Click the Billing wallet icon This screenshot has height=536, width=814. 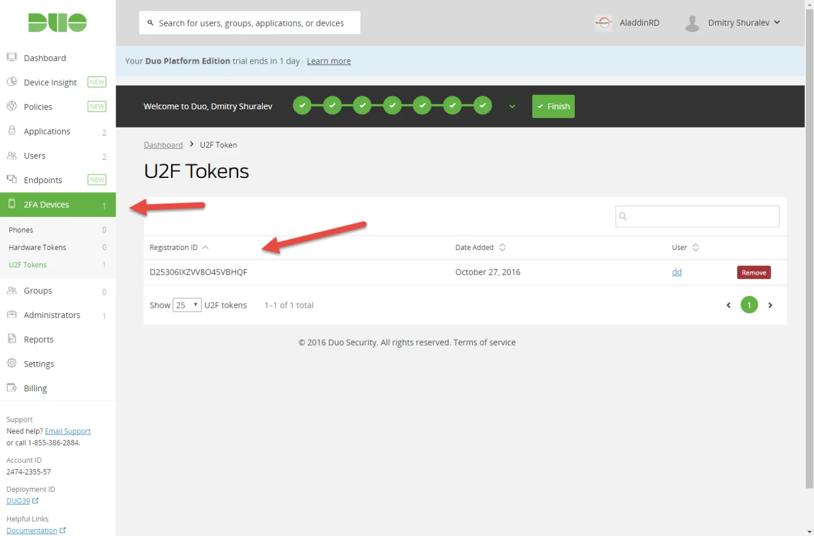click(11, 387)
